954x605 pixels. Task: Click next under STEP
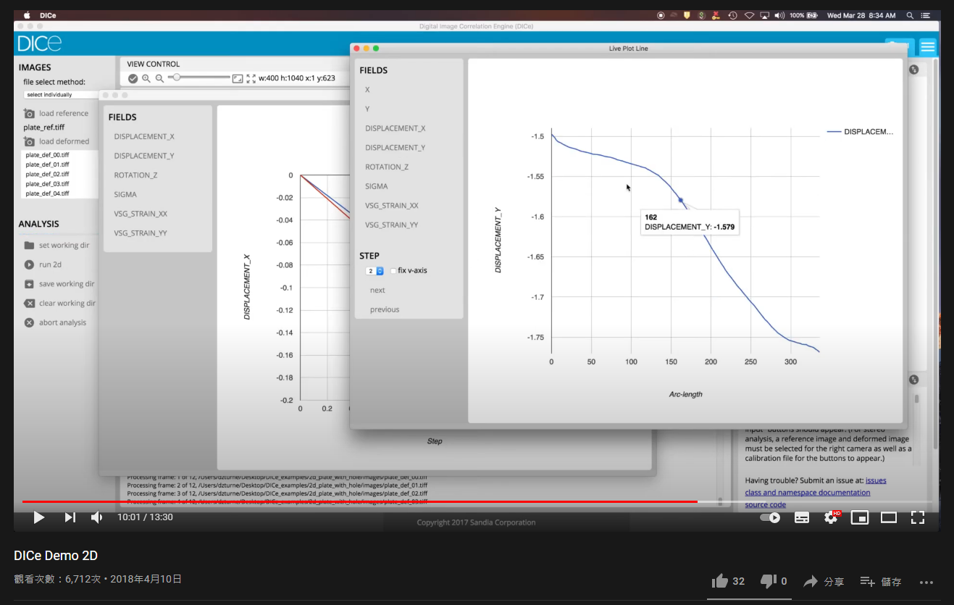[377, 290]
